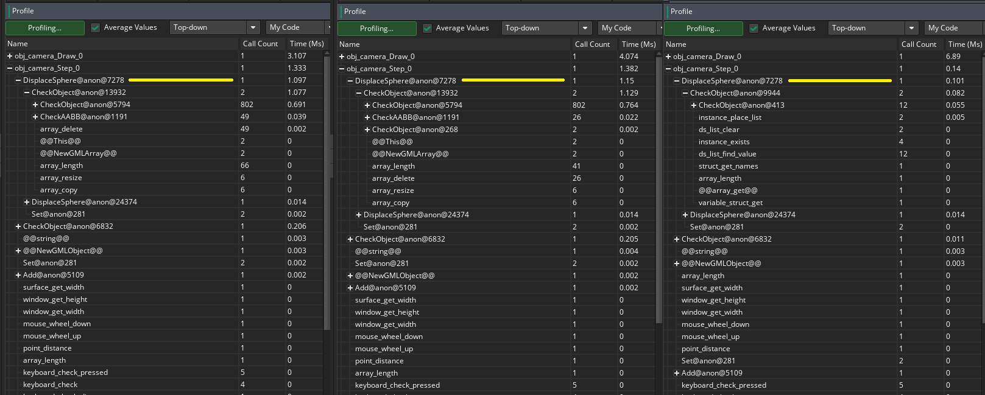This screenshot has height=395, width=985.
Task: Expand DisplaceSphere@anon@24374 in the left panel
Action: (x=27, y=202)
